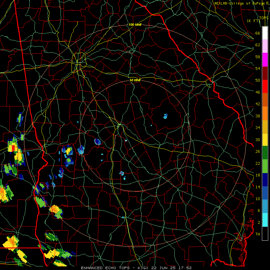The image size is (270, 270).
Task: Click the magenta legend color block
Action: (x=265, y=60)
